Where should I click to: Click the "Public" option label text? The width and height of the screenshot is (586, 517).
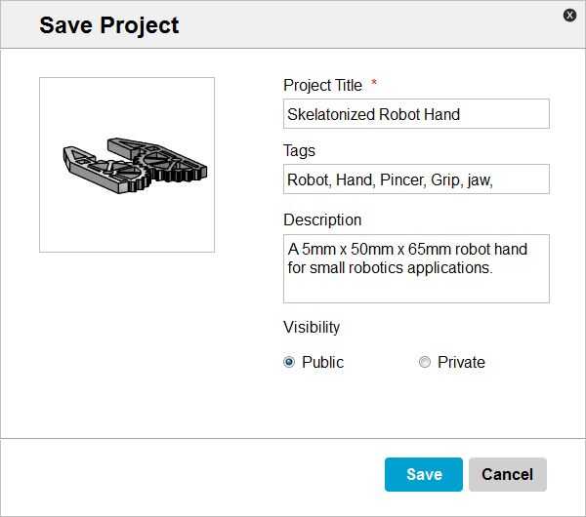coord(322,362)
